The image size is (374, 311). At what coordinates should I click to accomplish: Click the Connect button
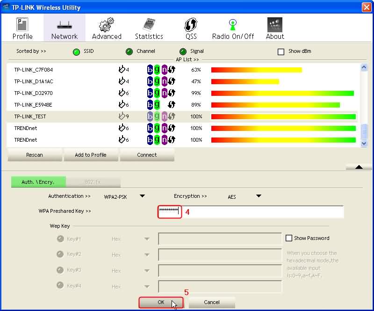pyautogui.click(x=147, y=155)
